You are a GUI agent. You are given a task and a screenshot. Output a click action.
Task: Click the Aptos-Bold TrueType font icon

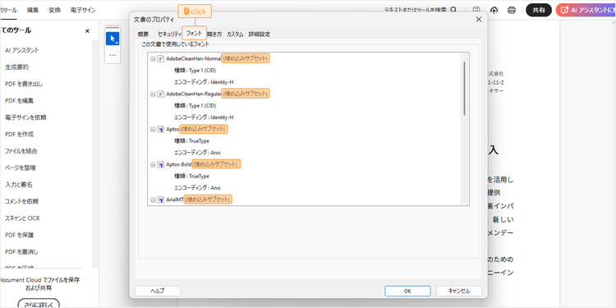point(161,164)
